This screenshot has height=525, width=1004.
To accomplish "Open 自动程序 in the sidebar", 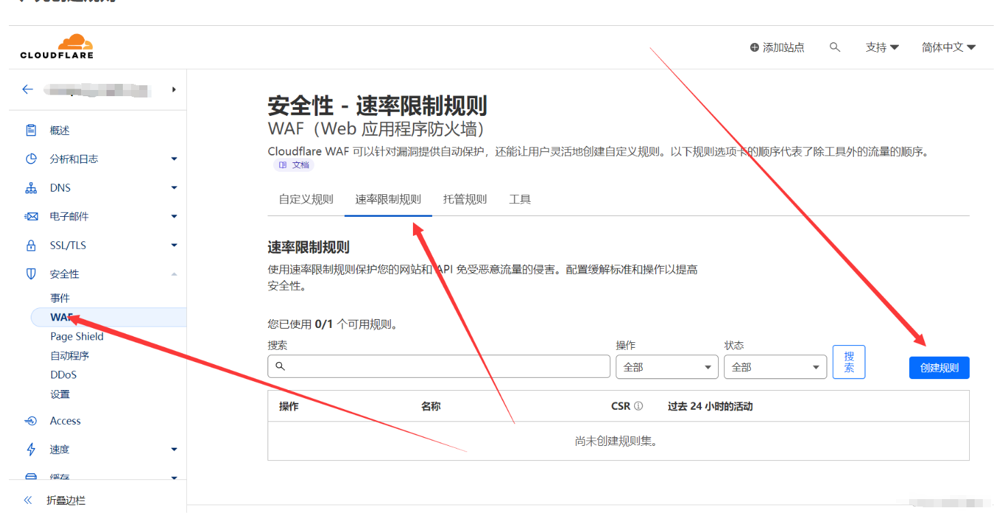I will point(70,355).
